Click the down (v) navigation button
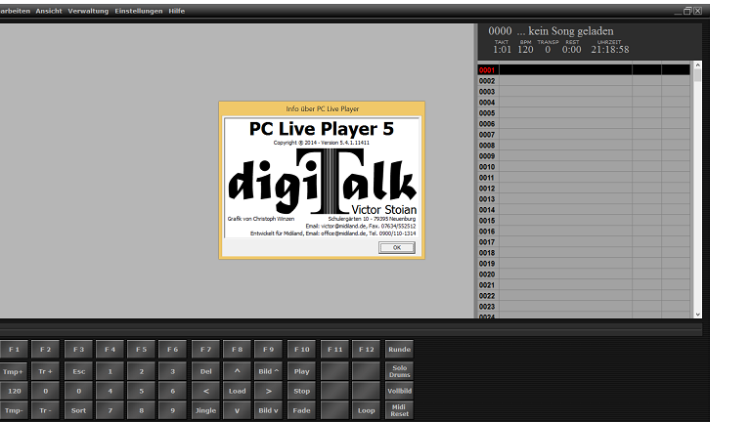Viewport: 751px width, 422px height. coord(237,410)
